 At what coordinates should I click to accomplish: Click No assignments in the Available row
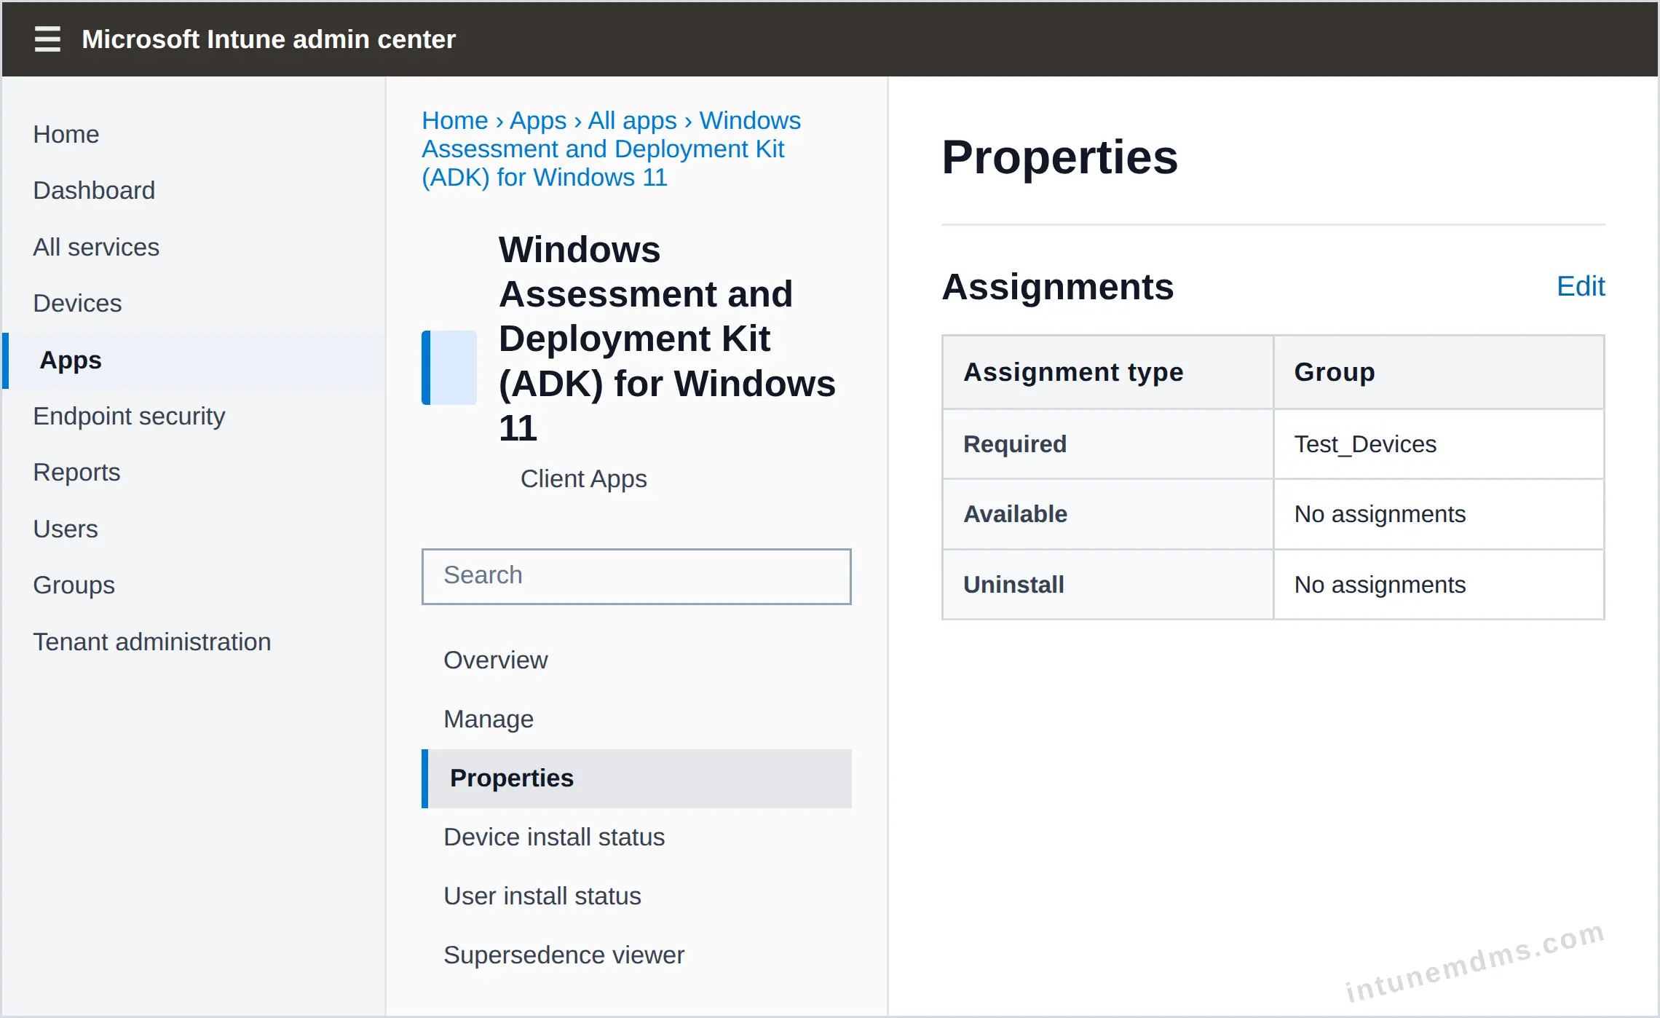(1439, 514)
